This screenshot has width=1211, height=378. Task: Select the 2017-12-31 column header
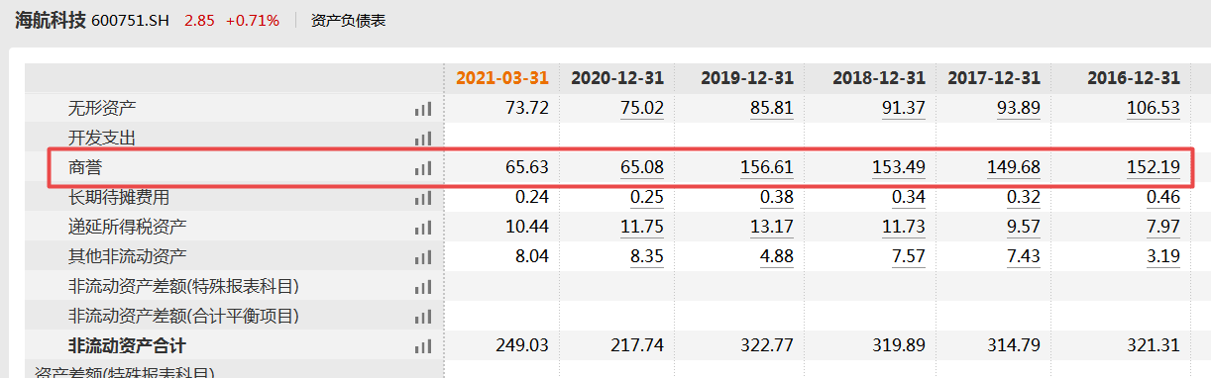[x=994, y=77]
